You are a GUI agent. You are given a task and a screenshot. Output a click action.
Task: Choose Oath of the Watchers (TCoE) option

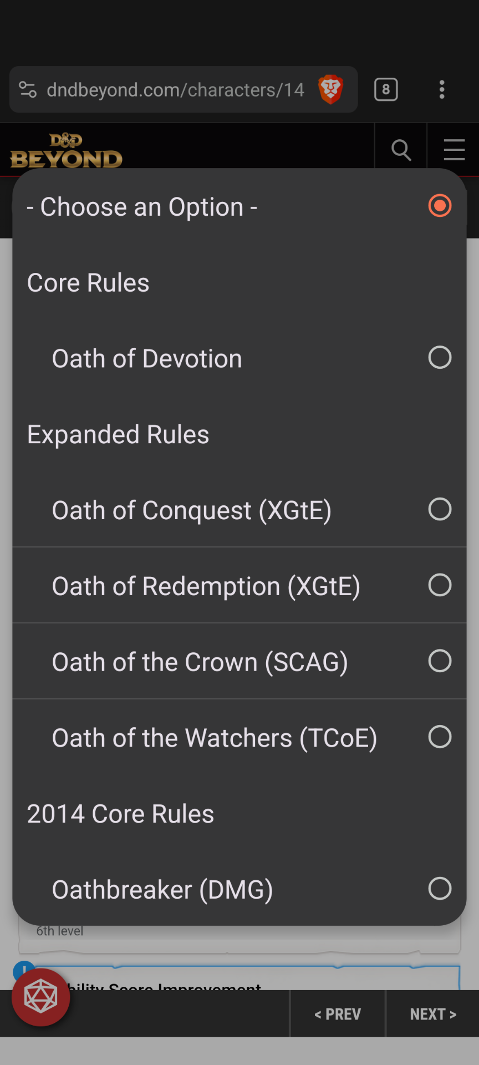click(215, 738)
